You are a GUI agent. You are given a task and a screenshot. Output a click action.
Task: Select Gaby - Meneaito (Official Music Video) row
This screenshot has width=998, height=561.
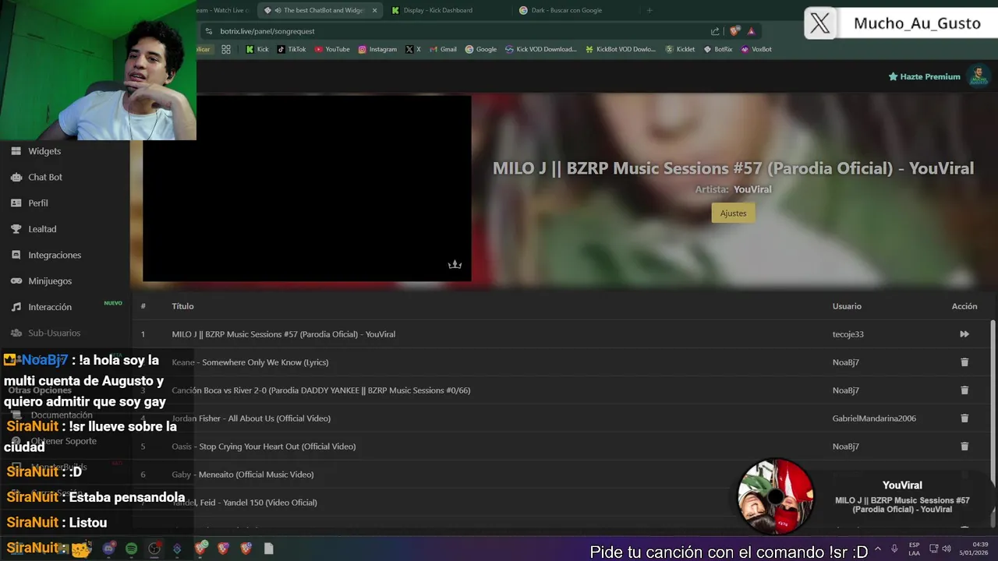click(242, 475)
